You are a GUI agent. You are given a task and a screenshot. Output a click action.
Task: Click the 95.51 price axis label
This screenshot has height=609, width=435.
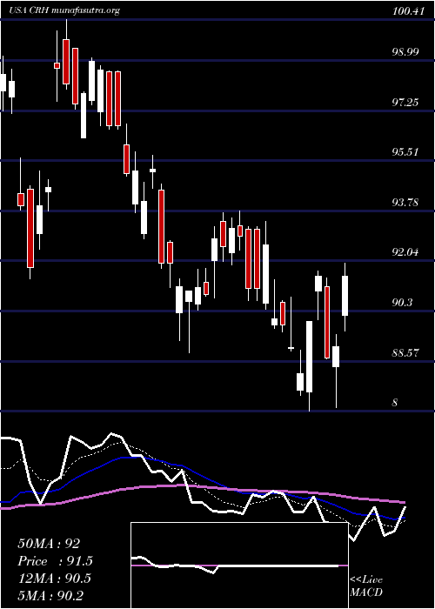[405, 152]
